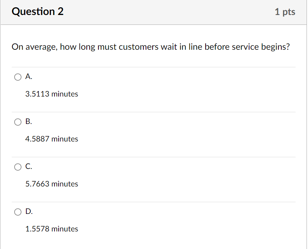This screenshot has width=308, height=249.
Task: Click the gray question header bar
Action: pyautogui.click(x=154, y=11)
